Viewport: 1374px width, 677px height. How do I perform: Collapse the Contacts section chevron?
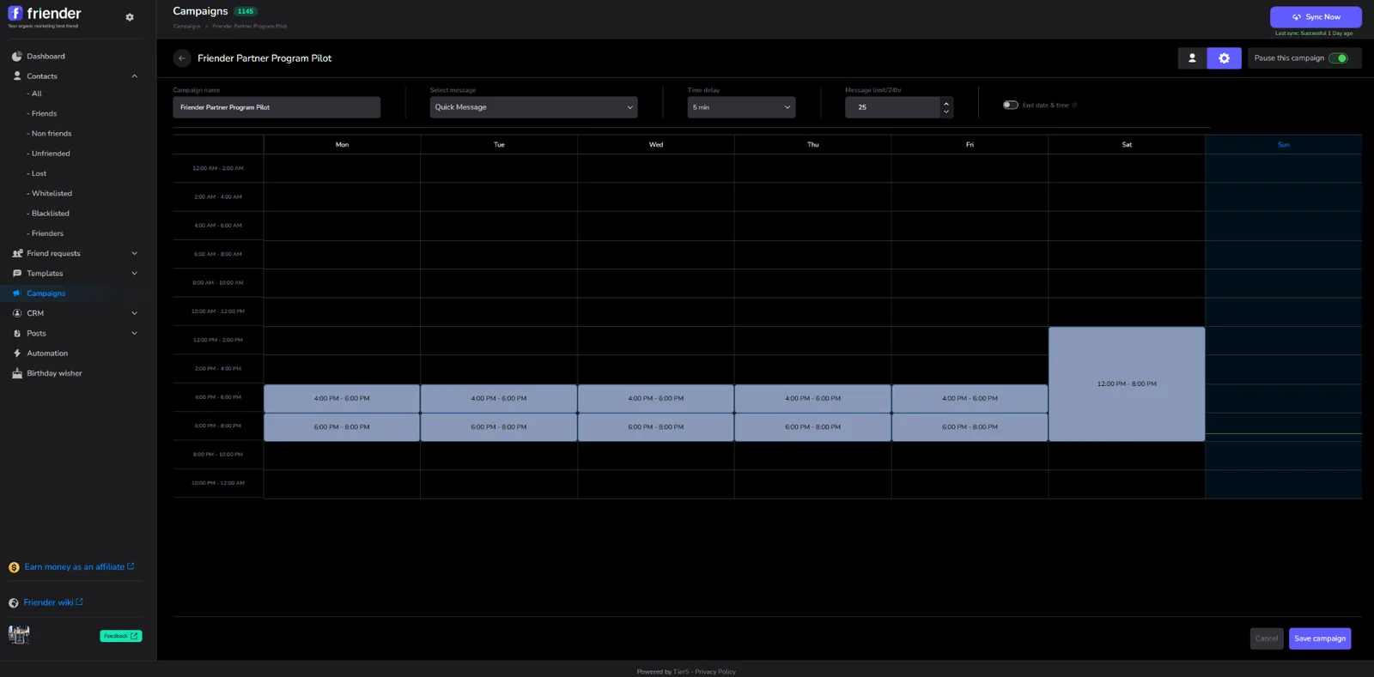coord(134,76)
